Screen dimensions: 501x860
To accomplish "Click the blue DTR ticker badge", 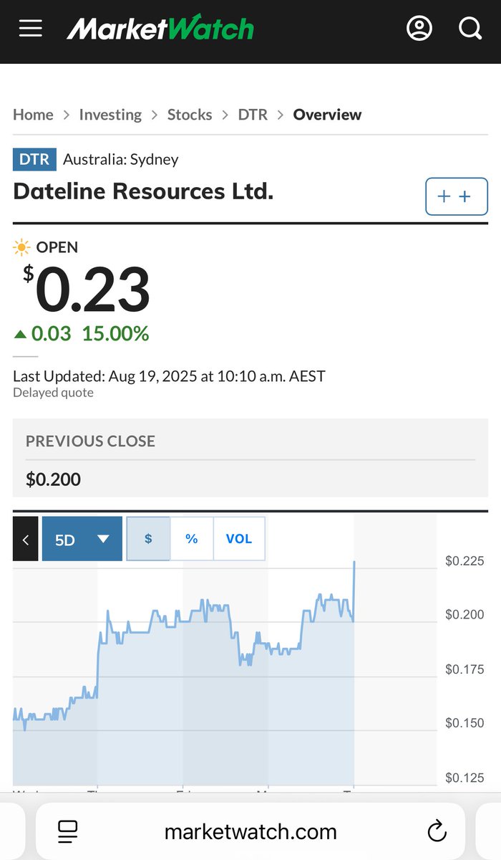I will tap(34, 159).
